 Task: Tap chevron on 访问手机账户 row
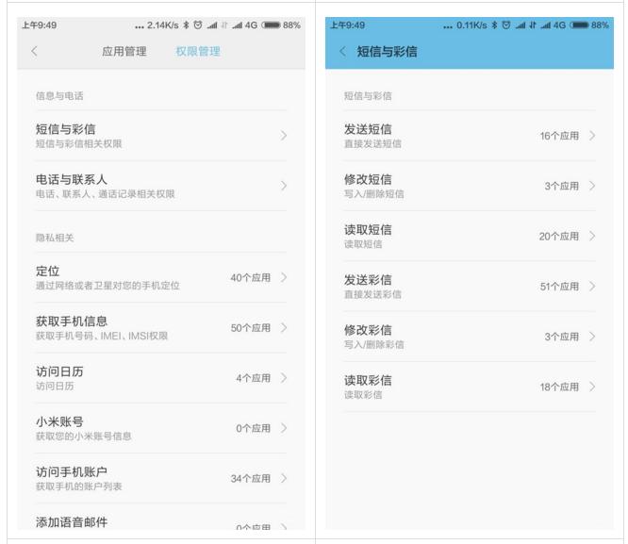pos(284,478)
